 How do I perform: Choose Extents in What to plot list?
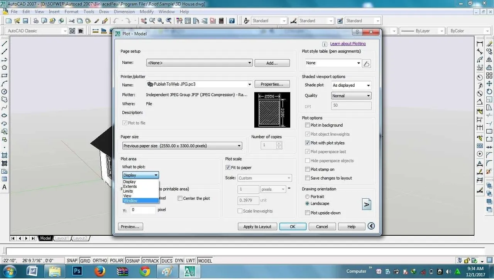tap(140, 186)
